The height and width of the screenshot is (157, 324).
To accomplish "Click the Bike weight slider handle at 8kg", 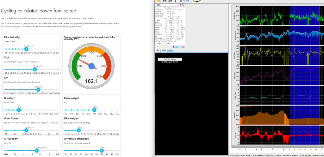I will 78,130.
